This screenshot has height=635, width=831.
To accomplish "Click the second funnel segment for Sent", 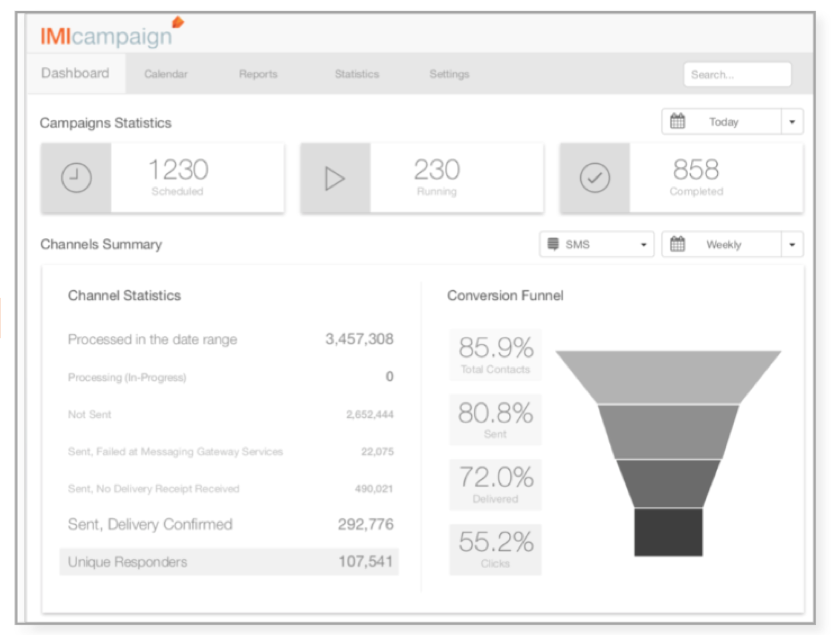I will 668,432.
